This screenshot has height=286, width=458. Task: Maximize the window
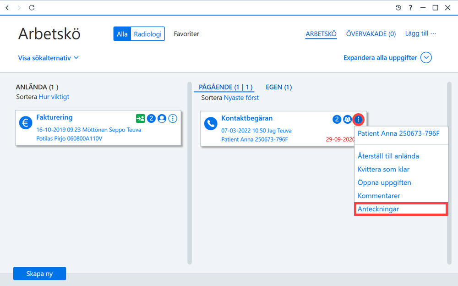435,8
